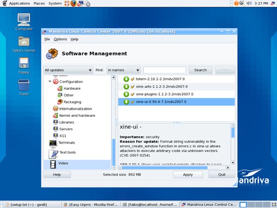
Task: Click the network status tray icon
Action: tap(242, 3)
